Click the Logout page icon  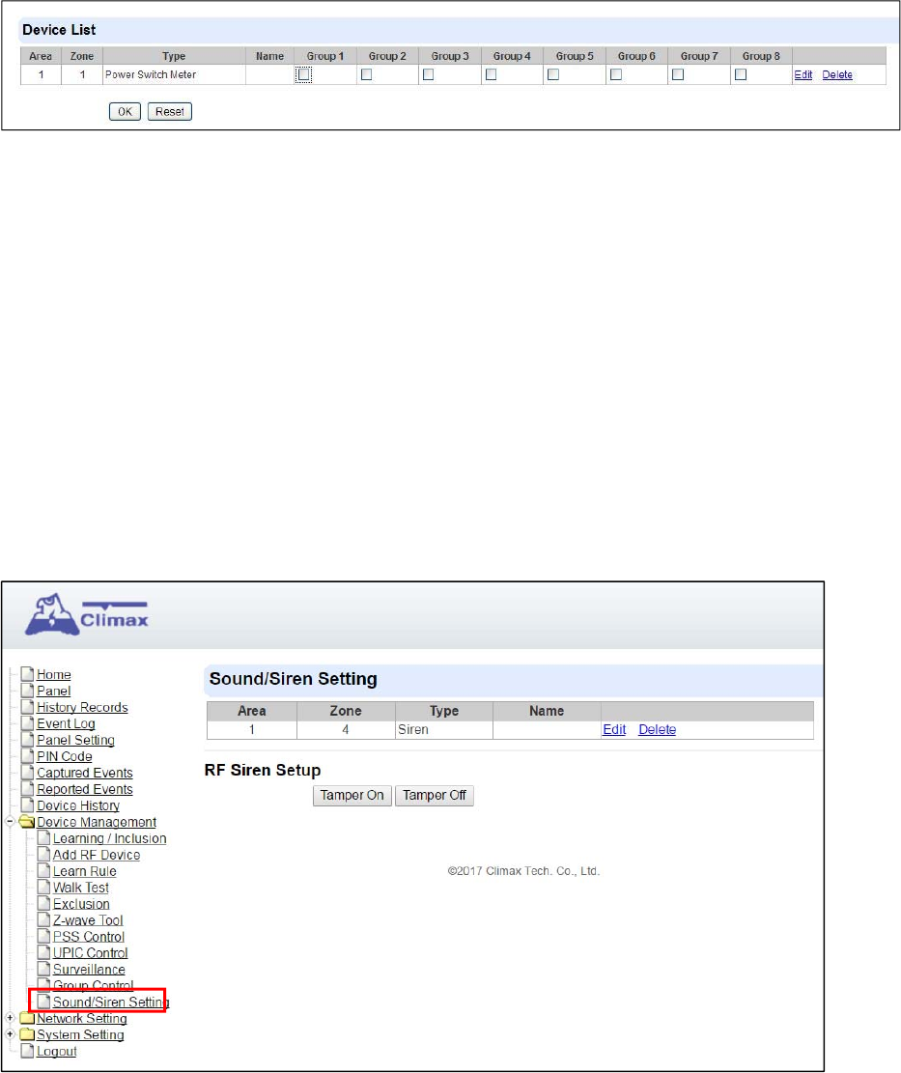(27, 1051)
